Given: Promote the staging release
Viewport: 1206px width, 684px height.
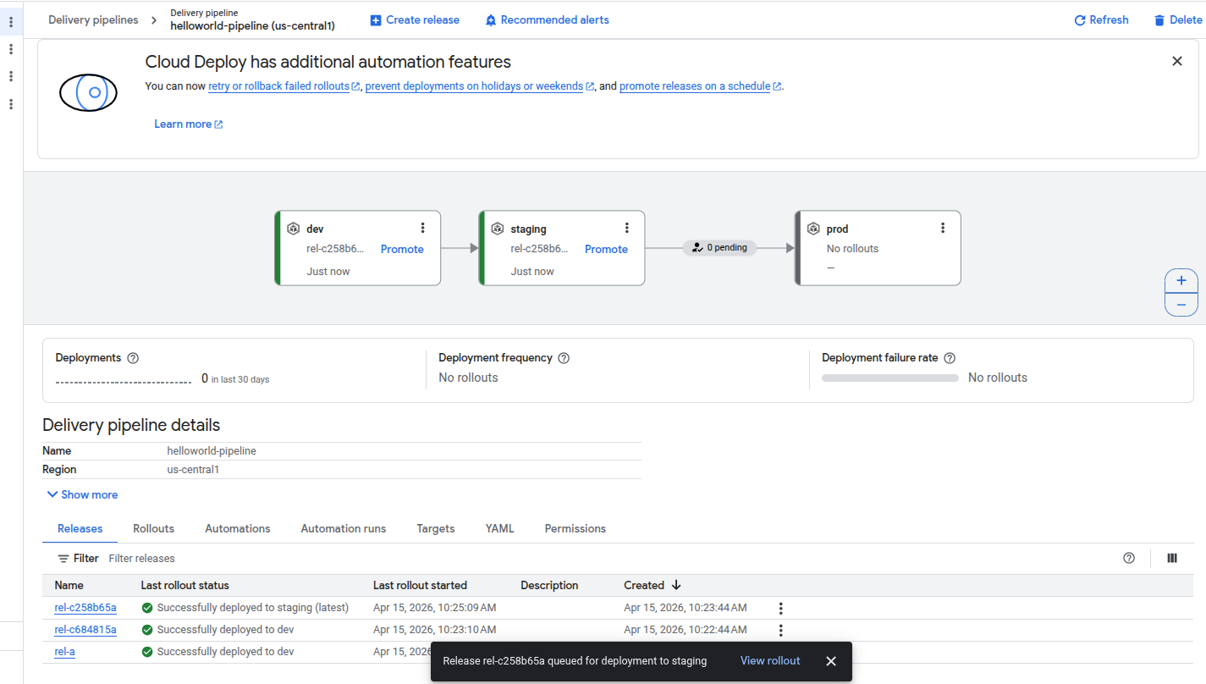Looking at the screenshot, I should pyautogui.click(x=606, y=249).
